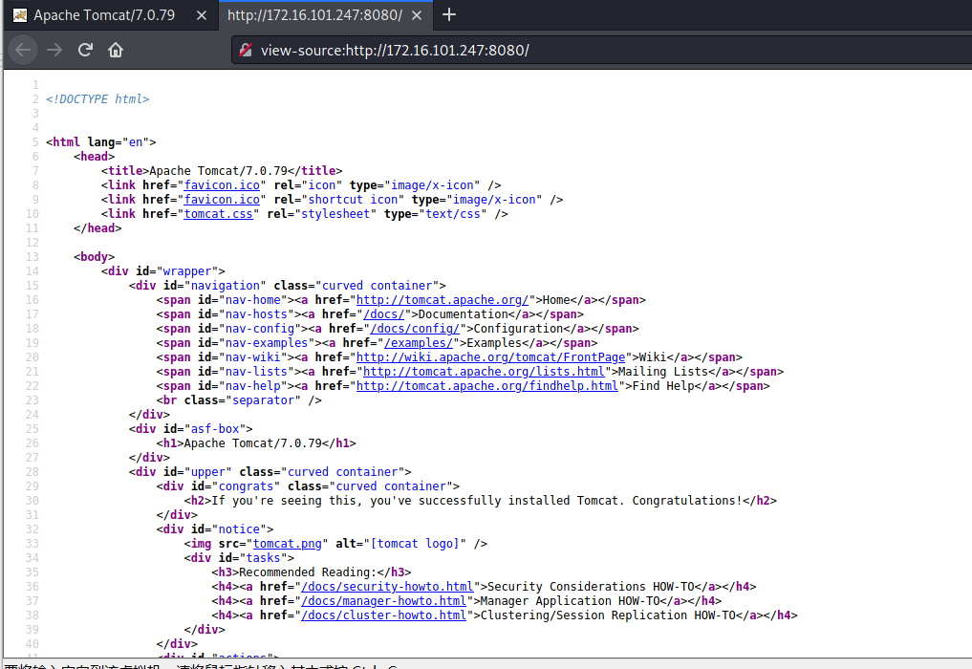Open the /docs/cluster-howto.html link
The height and width of the screenshot is (669, 972).
pos(383,615)
